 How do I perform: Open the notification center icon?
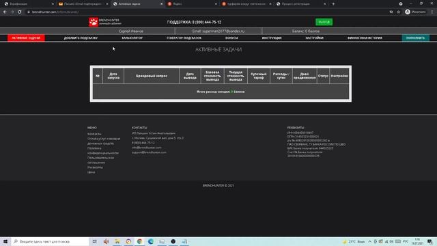(x=429, y=241)
